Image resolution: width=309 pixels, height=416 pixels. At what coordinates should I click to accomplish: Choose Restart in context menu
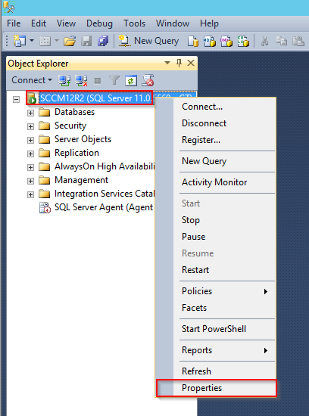pos(216,270)
